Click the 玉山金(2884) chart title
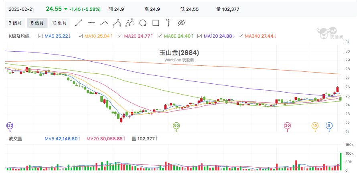The image size is (357, 174). [x=179, y=53]
